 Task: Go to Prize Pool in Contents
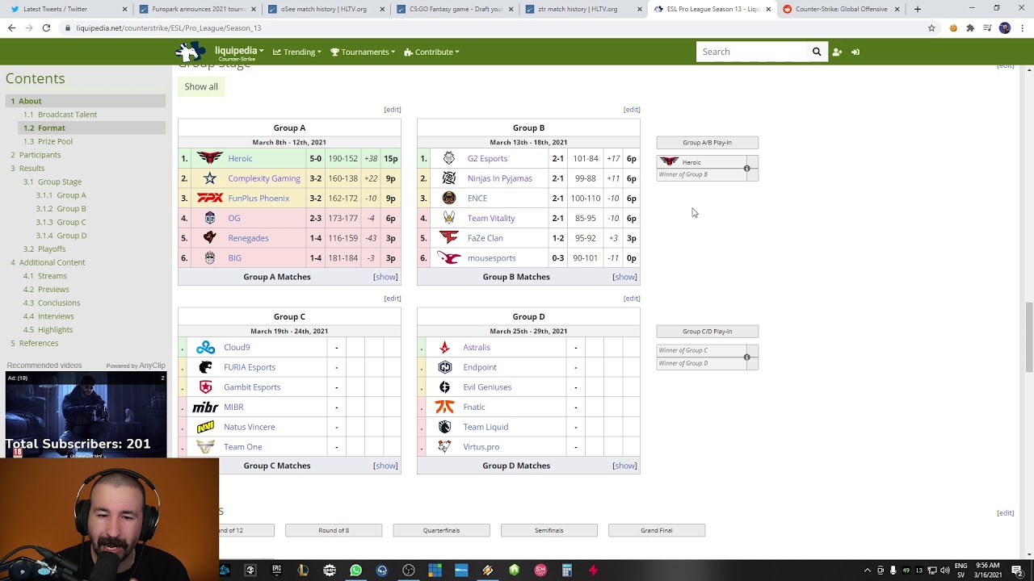click(55, 141)
